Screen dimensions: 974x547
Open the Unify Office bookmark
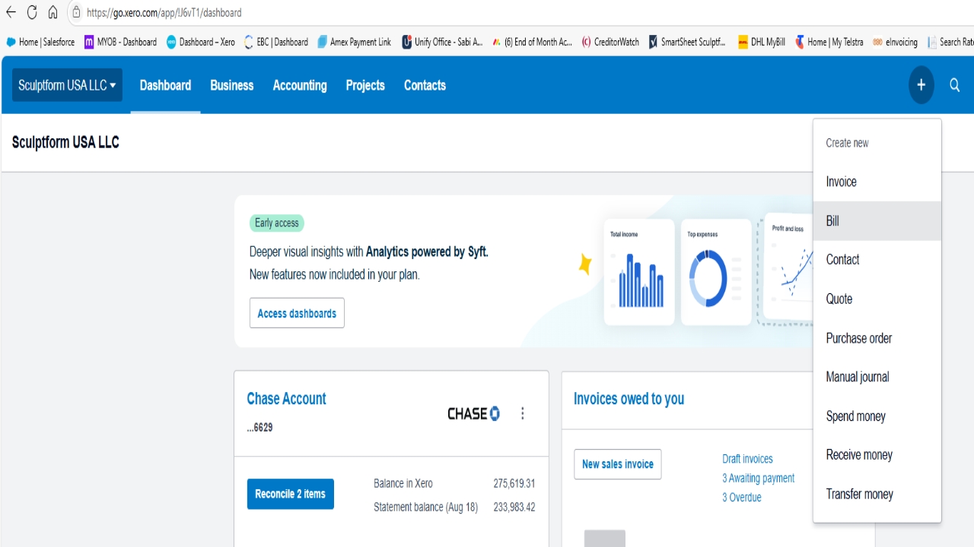[442, 42]
